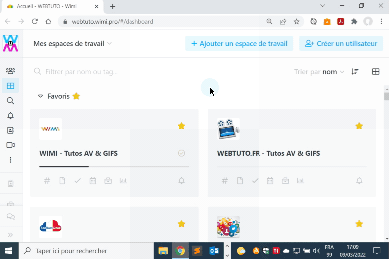This screenshot has height=259, width=389.
Task: Toggle notification bell on WEBTUTO.FR card
Action: (359, 181)
